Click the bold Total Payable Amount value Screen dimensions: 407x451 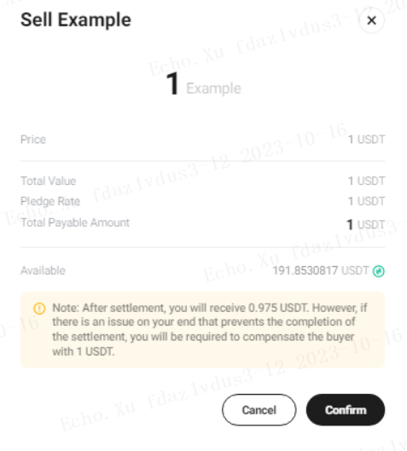(365, 224)
